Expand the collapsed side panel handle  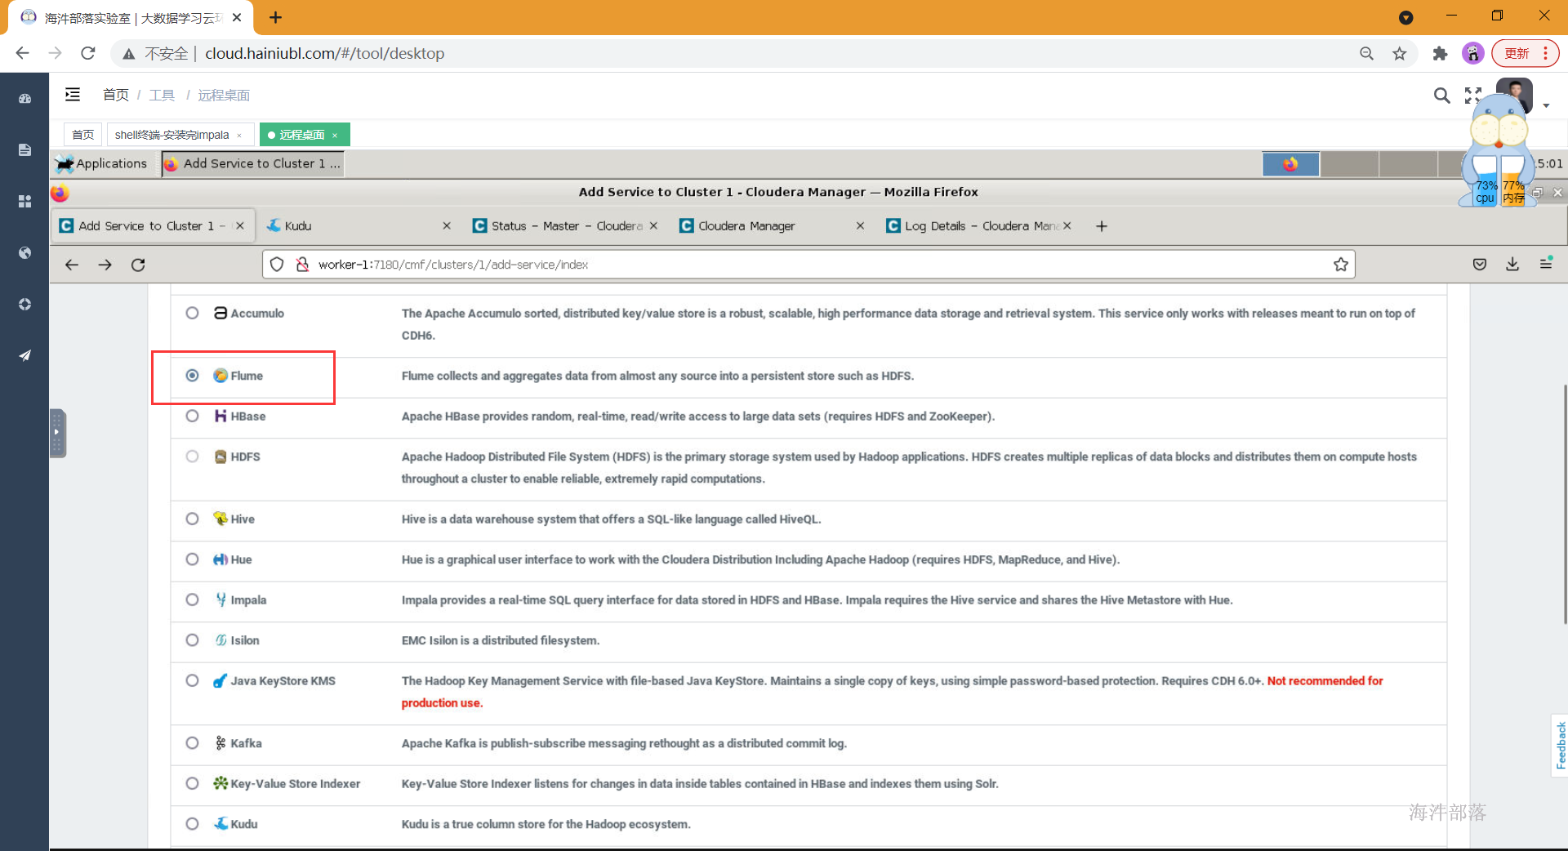tap(57, 433)
